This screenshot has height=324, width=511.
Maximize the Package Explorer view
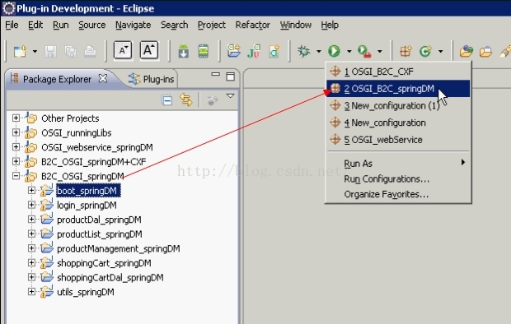tap(231, 76)
